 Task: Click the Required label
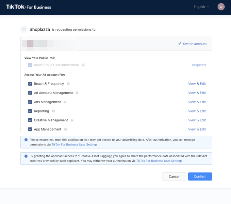(x=199, y=65)
